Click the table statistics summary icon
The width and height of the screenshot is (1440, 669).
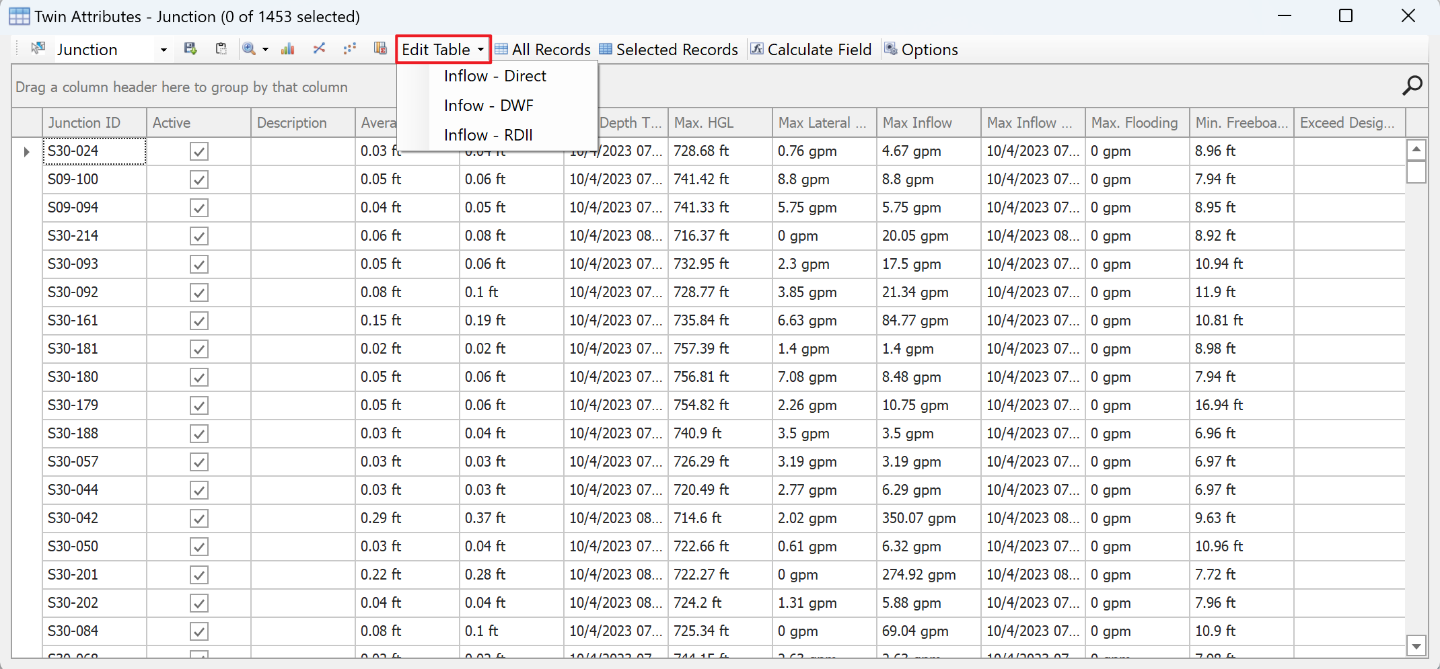380,48
